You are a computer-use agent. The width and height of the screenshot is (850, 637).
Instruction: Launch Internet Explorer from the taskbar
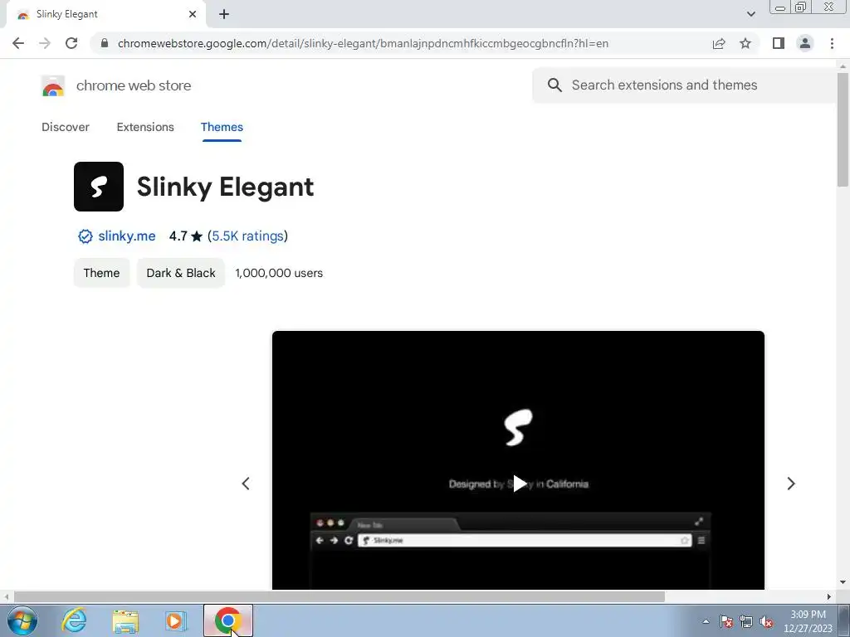74,620
